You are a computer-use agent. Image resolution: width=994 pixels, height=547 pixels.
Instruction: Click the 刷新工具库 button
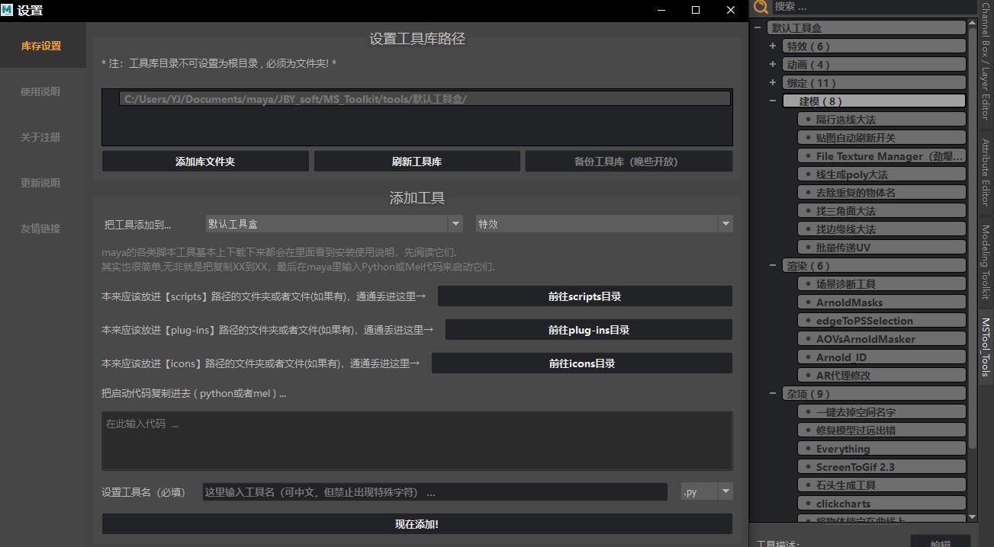pyautogui.click(x=417, y=162)
